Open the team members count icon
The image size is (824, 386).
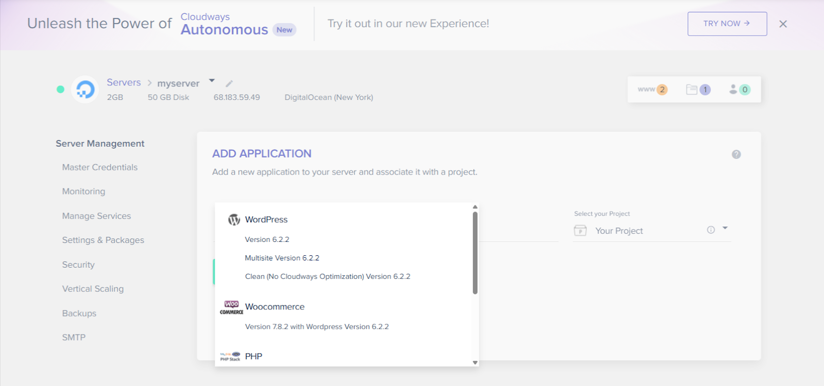(x=740, y=90)
